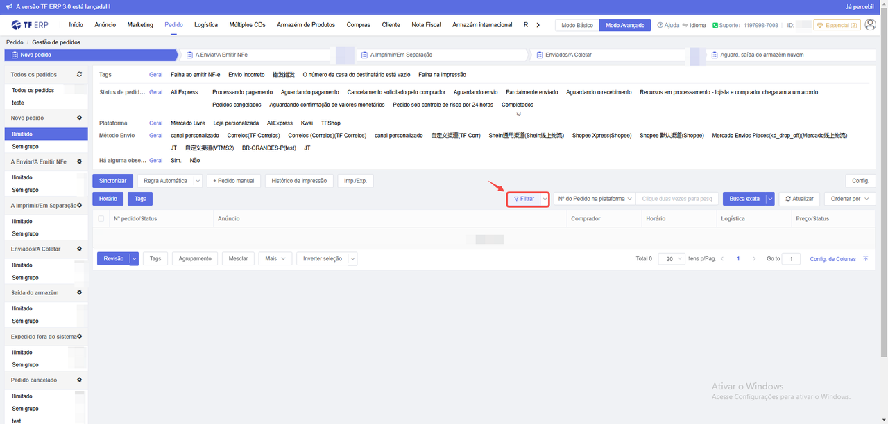This screenshot has width=888, height=424.
Task: Go to the previous page arrow
Action: click(722, 259)
